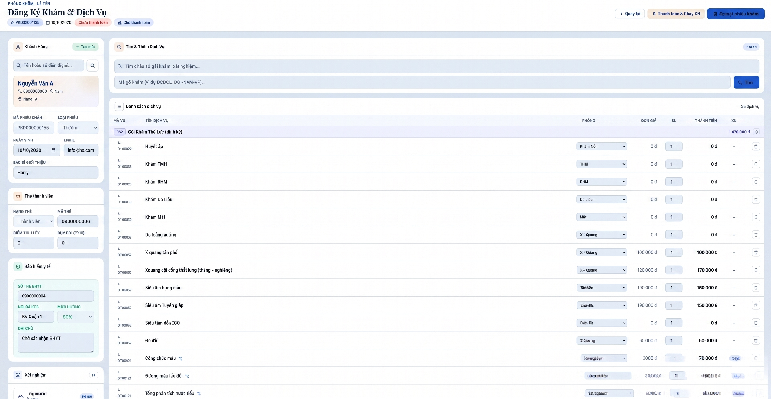Click trash icon on the Do loãng row

click(x=756, y=235)
